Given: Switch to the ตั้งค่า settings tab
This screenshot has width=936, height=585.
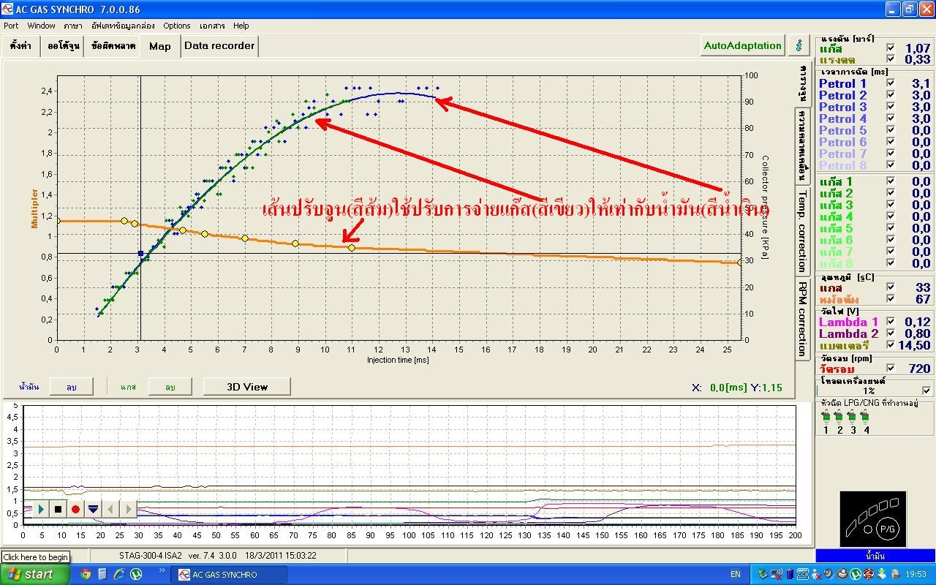Looking at the screenshot, I should pyautogui.click(x=21, y=45).
